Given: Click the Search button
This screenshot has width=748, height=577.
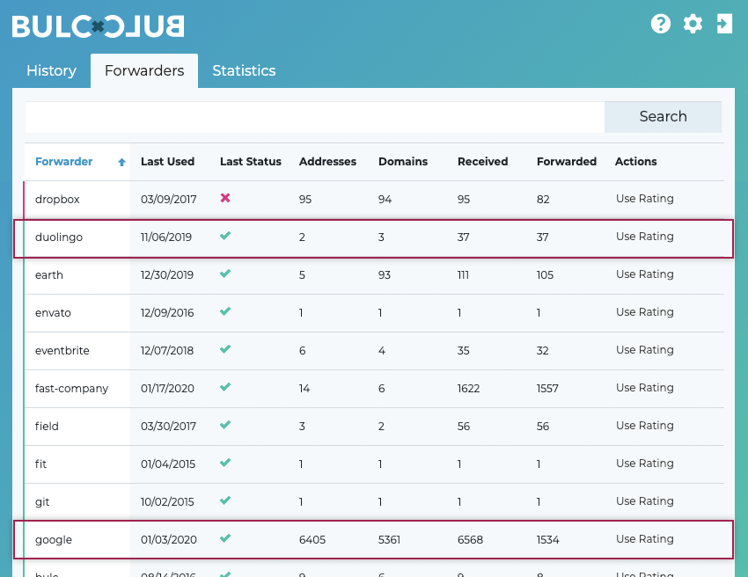Looking at the screenshot, I should (x=664, y=117).
